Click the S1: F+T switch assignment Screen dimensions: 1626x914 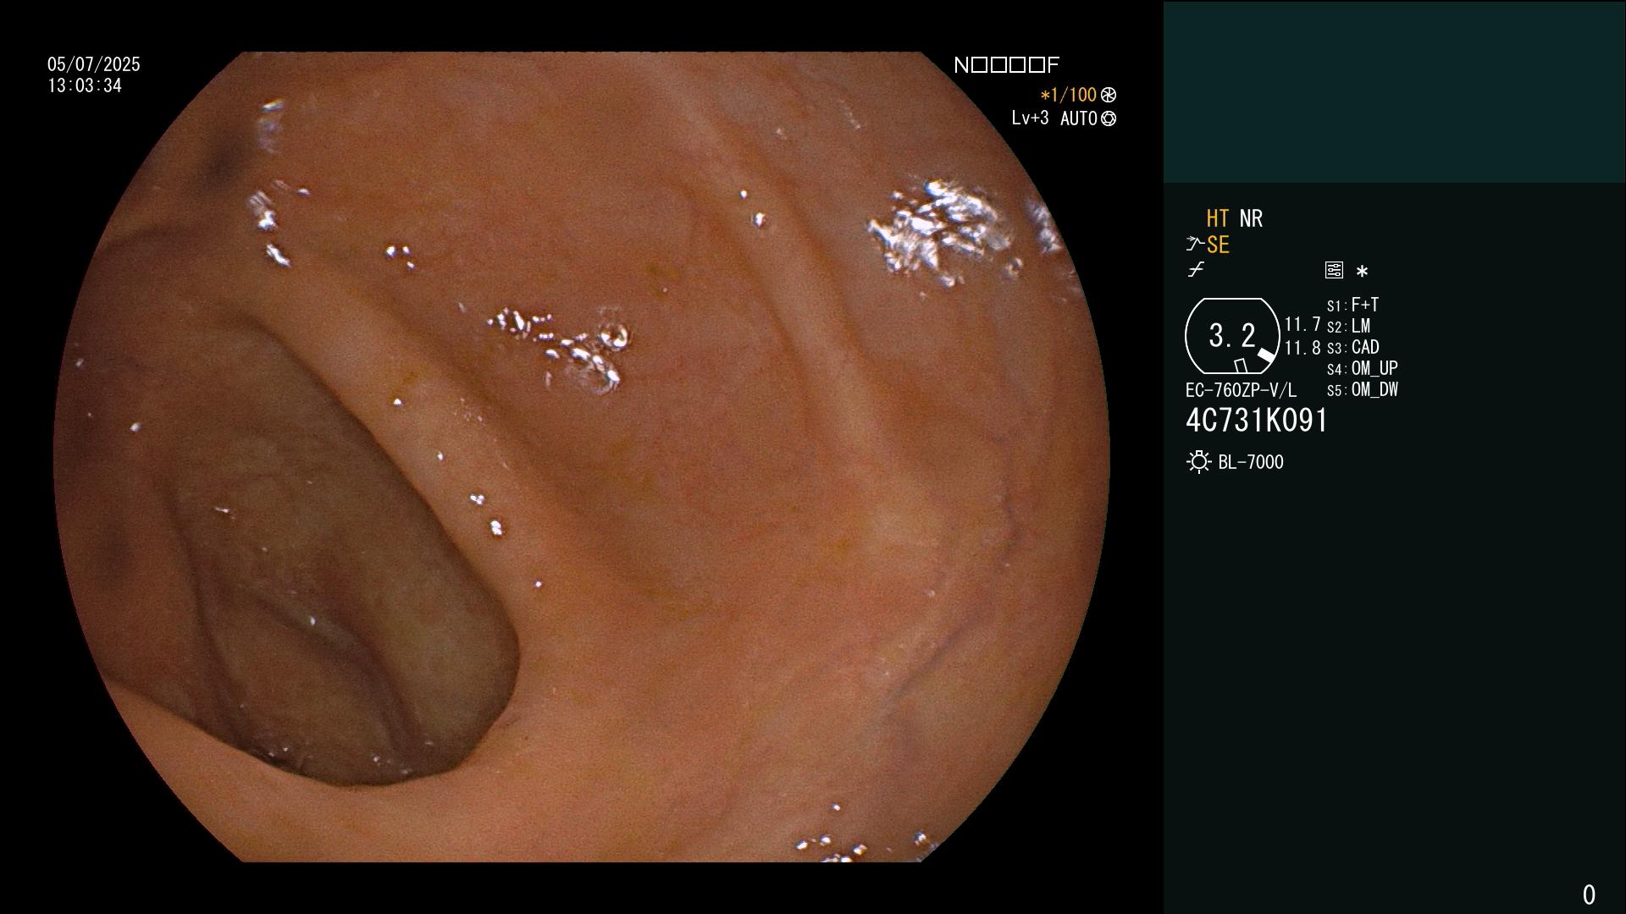coord(1352,305)
